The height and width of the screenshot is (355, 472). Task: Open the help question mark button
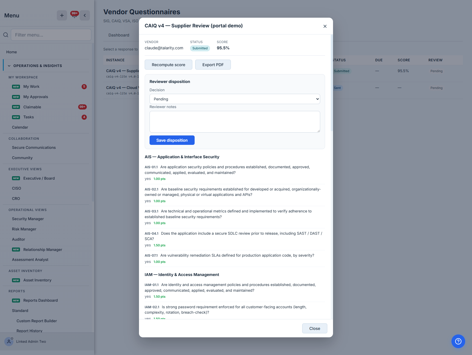pyautogui.click(x=458, y=341)
